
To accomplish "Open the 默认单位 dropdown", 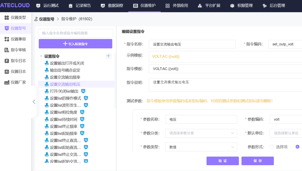I will pos(286,133).
